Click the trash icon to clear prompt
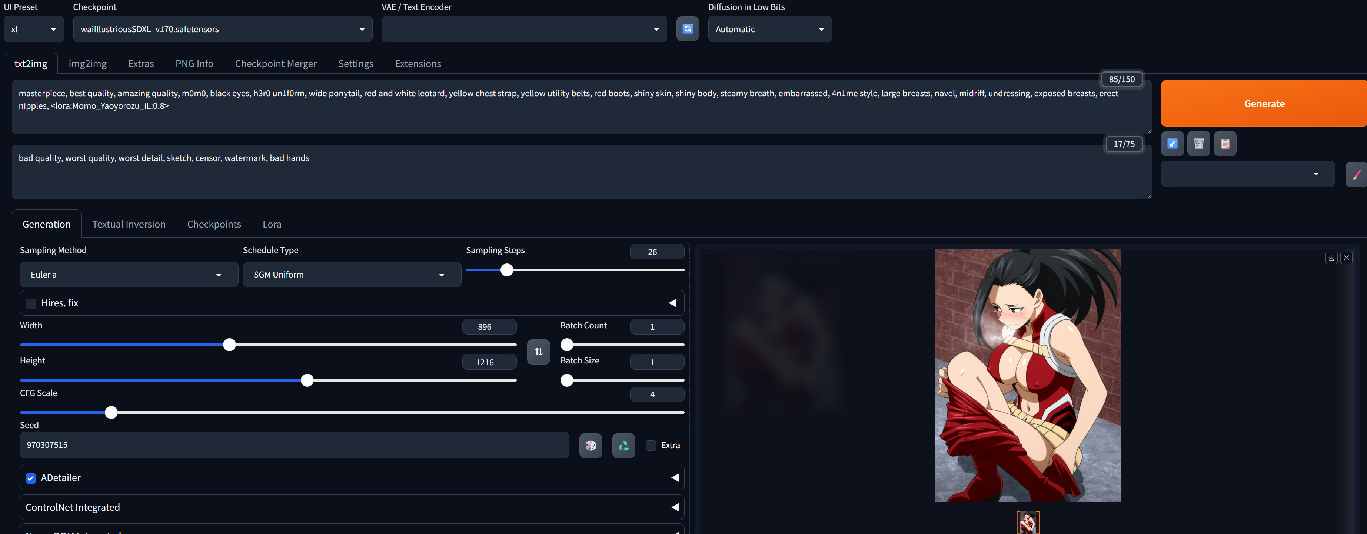 tap(1199, 144)
